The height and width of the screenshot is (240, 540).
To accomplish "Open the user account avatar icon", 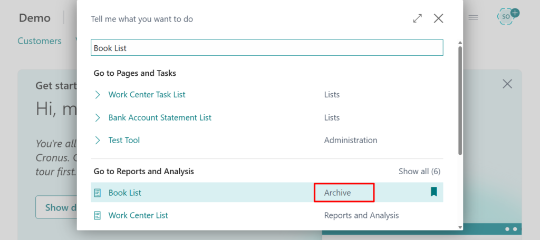I will coord(506,17).
